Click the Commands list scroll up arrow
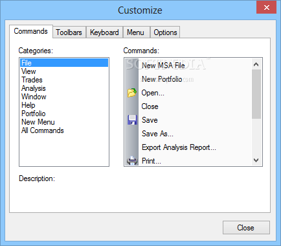This screenshot has width=281, height=246. pyautogui.click(x=256, y=64)
